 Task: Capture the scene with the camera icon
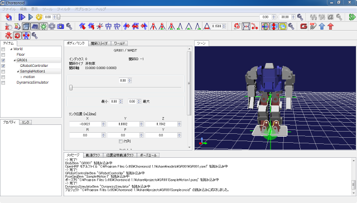(x=60, y=26)
